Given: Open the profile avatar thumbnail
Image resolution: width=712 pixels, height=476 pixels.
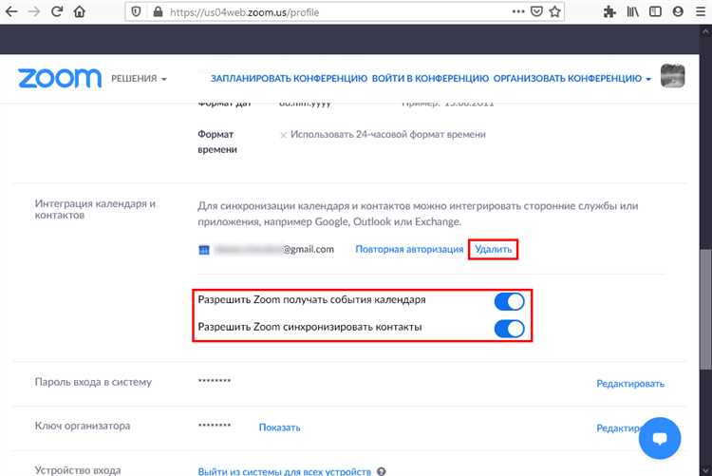Looking at the screenshot, I should [x=672, y=76].
